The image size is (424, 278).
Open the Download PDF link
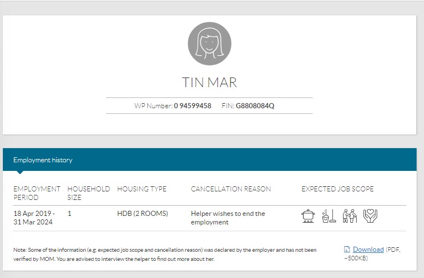point(368,250)
